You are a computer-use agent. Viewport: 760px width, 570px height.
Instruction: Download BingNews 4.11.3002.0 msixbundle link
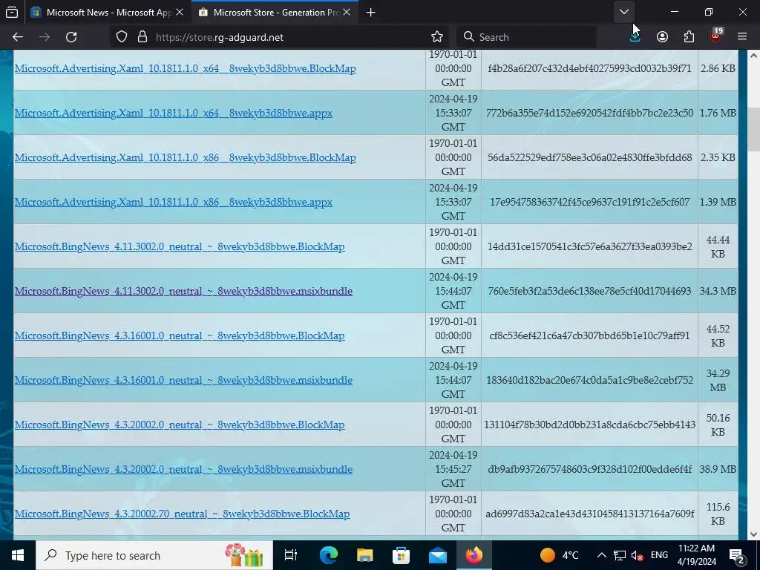click(x=183, y=291)
